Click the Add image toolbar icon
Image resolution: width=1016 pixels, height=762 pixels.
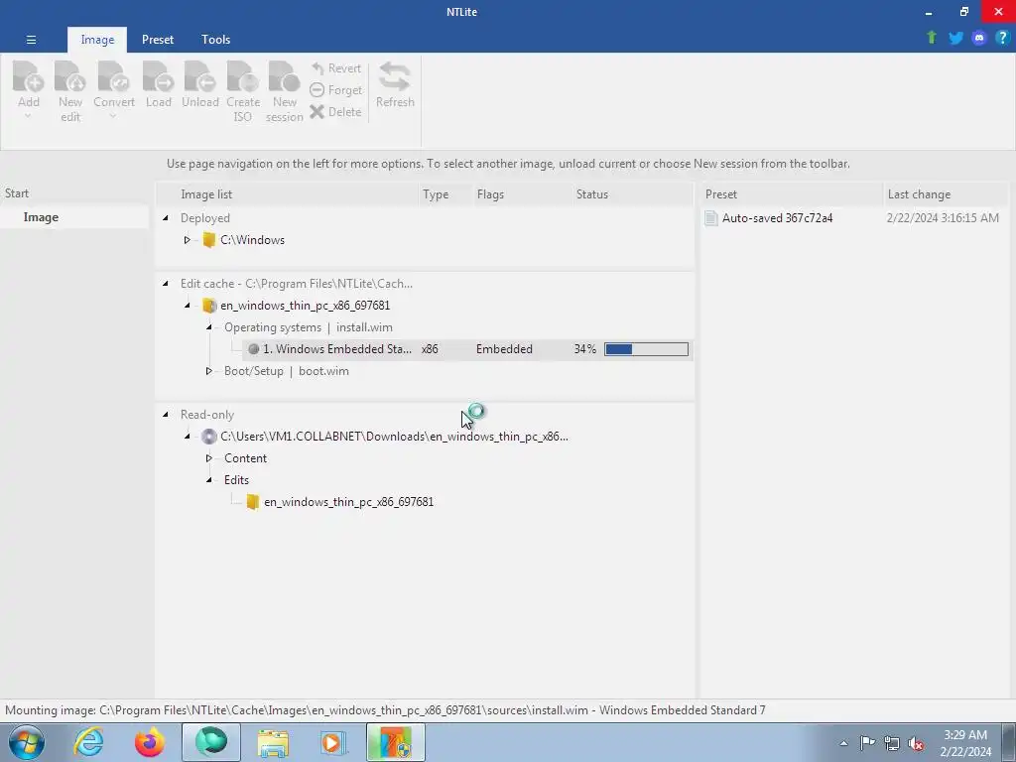pos(29,76)
